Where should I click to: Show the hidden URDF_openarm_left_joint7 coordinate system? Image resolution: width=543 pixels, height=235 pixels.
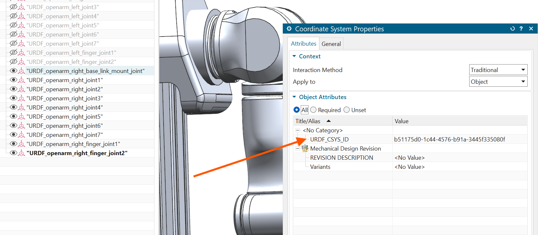click(13, 43)
